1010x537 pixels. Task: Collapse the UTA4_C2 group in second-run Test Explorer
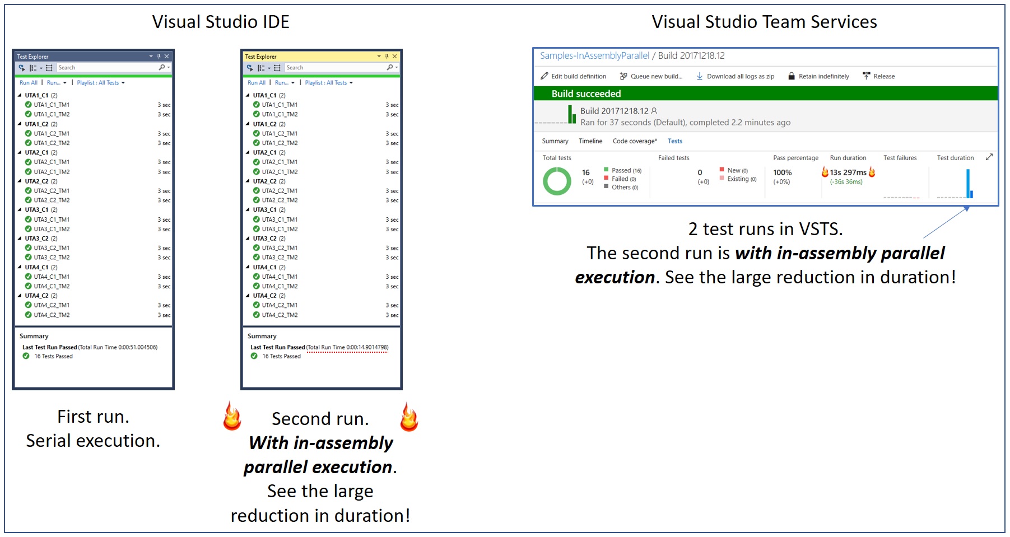(x=248, y=296)
